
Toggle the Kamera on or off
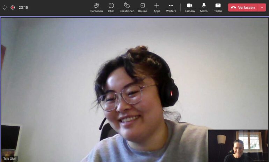pyautogui.click(x=189, y=7)
